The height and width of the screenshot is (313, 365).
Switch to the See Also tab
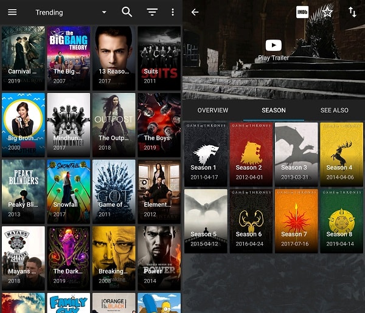click(x=334, y=110)
